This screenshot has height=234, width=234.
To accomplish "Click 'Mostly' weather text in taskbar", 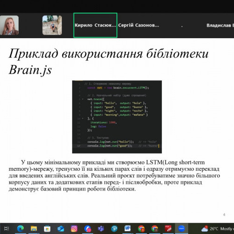I will coord(226,229).
